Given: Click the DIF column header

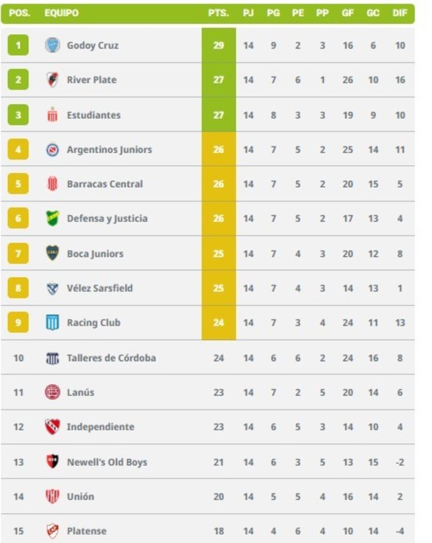Looking at the screenshot, I should coord(400,13).
